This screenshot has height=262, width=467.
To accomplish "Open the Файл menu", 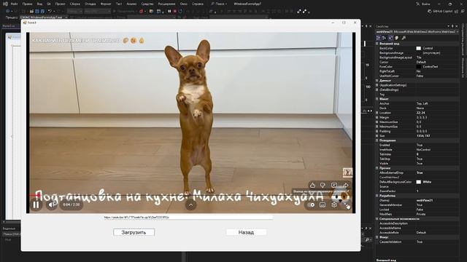I will tap(14, 4).
